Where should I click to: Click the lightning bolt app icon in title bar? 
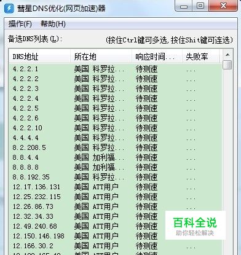(9, 9)
